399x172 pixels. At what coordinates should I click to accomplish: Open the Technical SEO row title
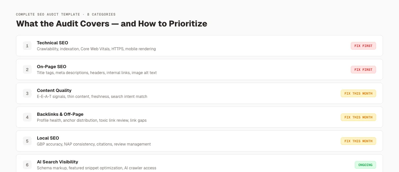(x=53, y=43)
